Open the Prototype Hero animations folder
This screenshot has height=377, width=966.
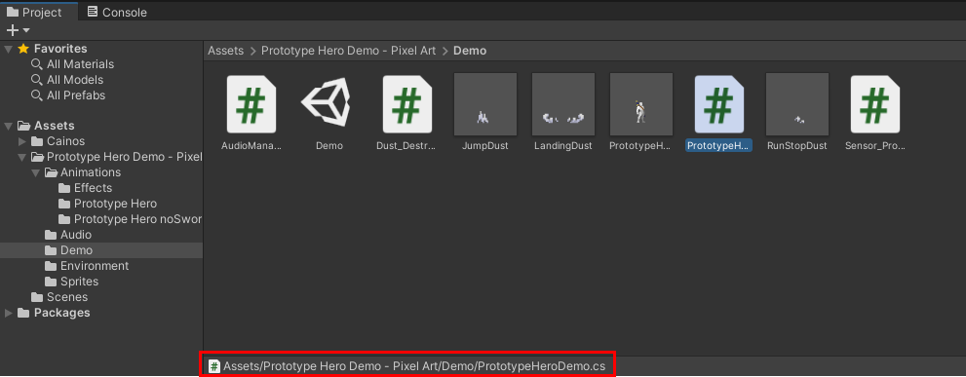pos(115,204)
